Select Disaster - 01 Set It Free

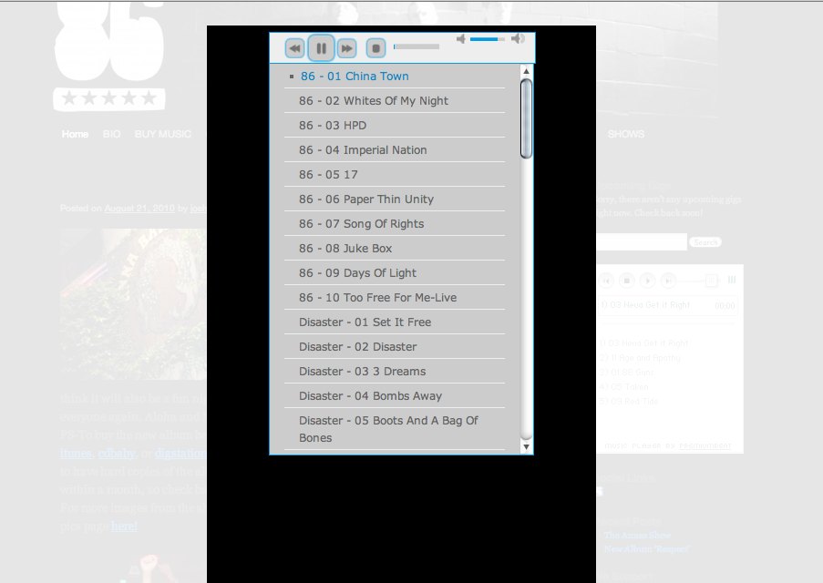point(365,322)
